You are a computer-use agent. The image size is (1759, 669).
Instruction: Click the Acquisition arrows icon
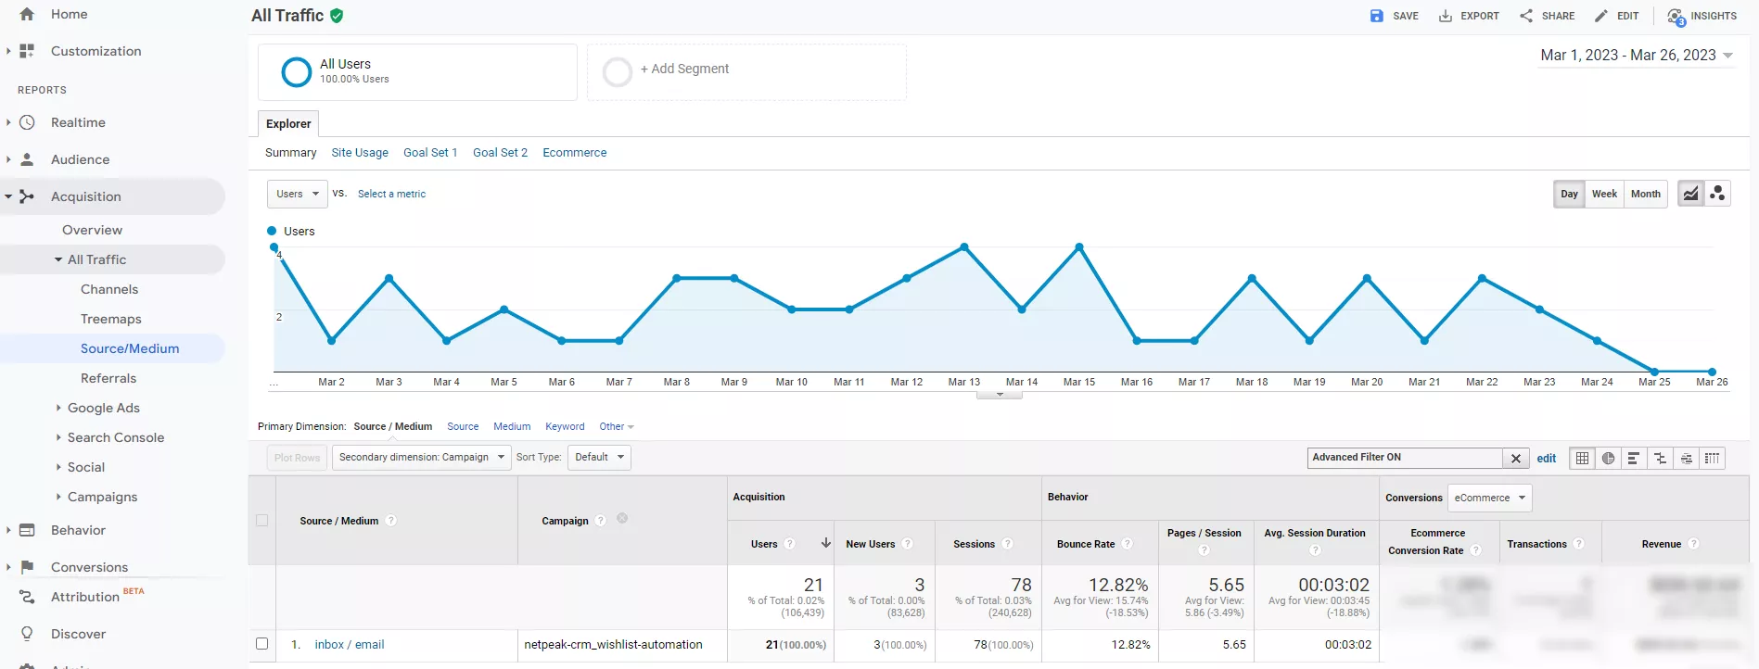coord(27,196)
